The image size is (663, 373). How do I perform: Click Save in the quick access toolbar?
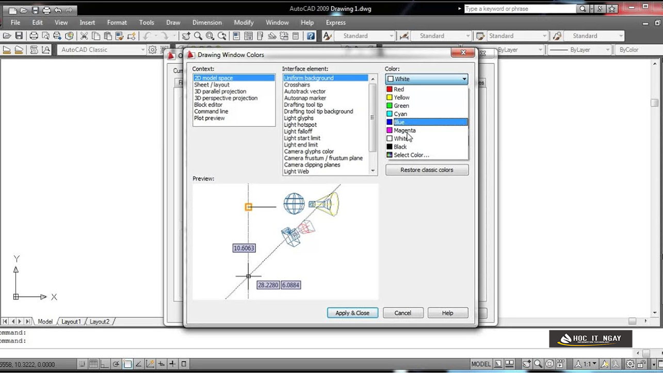(35, 10)
